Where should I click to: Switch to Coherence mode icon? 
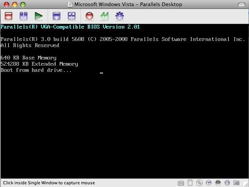pyautogui.click(x=72, y=16)
